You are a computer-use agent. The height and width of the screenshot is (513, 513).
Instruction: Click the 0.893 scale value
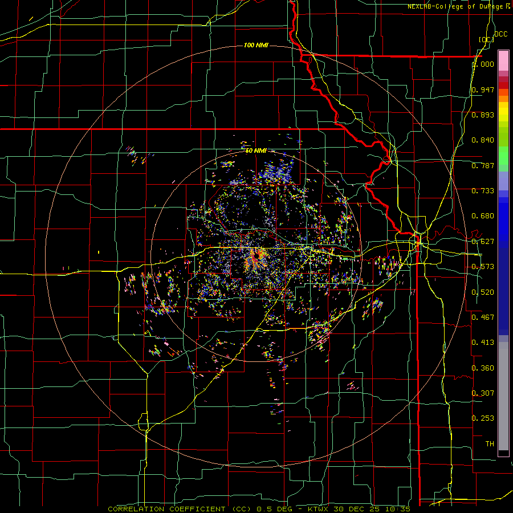pyautogui.click(x=483, y=115)
